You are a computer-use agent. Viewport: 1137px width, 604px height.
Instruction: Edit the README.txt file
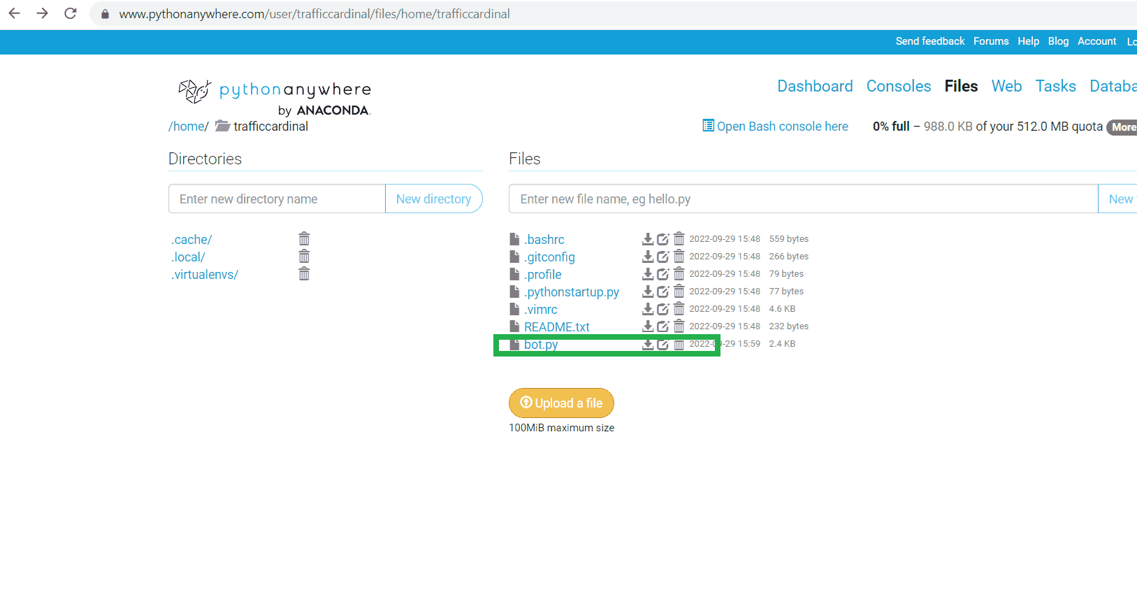tap(663, 326)
